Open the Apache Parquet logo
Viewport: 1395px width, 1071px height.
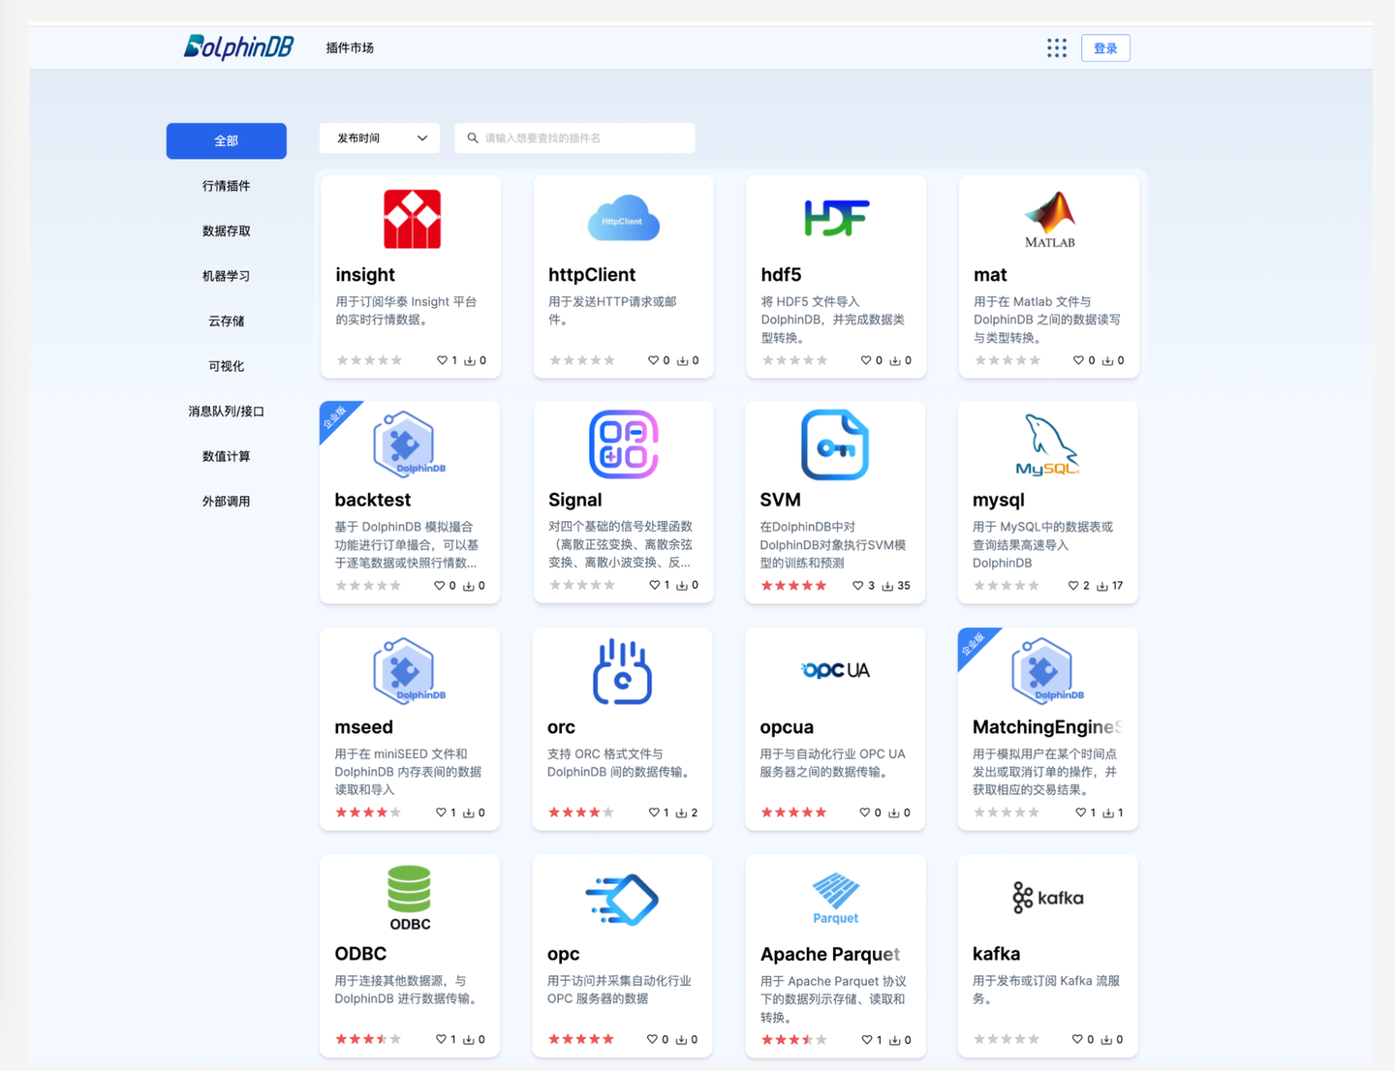pos(835,897)
